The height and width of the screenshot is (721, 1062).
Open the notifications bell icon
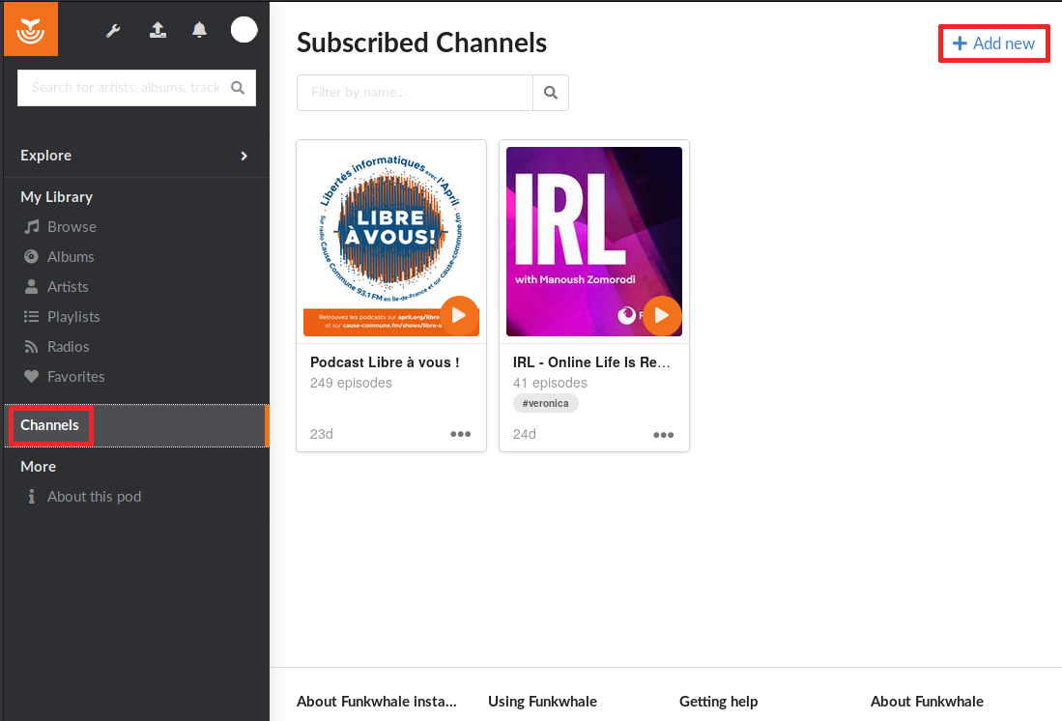pyautogui.click(x=199, y=30)
